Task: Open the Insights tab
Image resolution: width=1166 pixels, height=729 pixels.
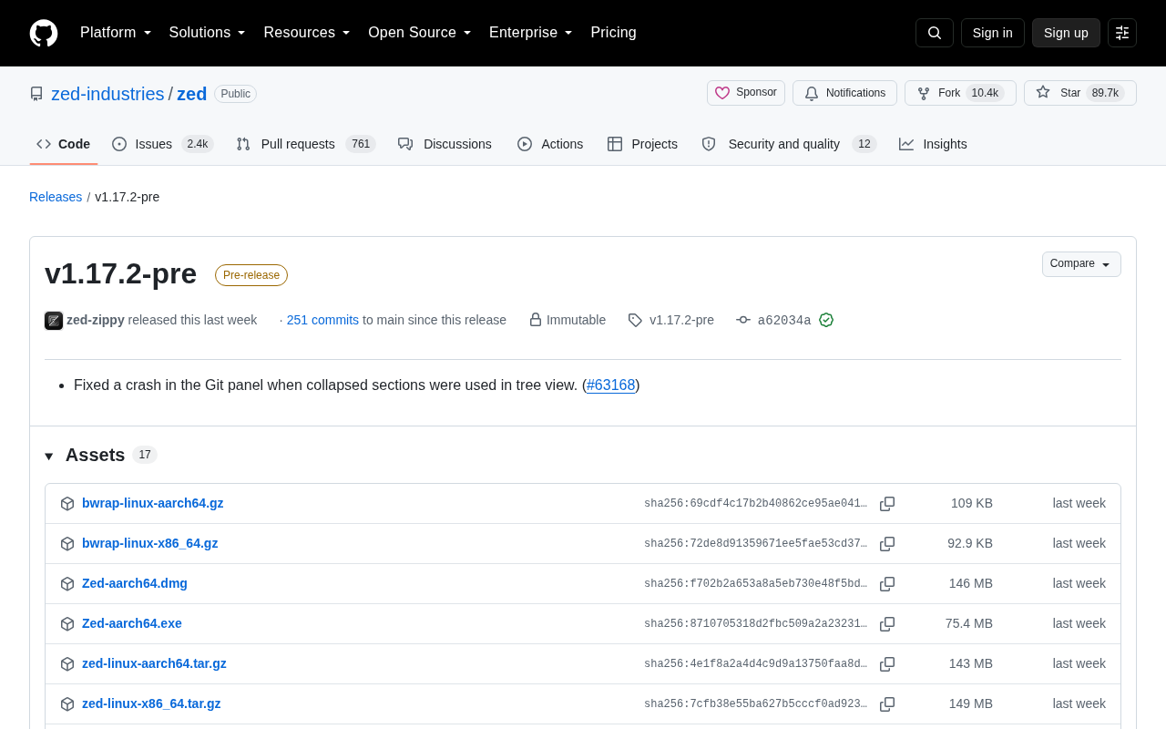Action: click(x=933, y=144)
